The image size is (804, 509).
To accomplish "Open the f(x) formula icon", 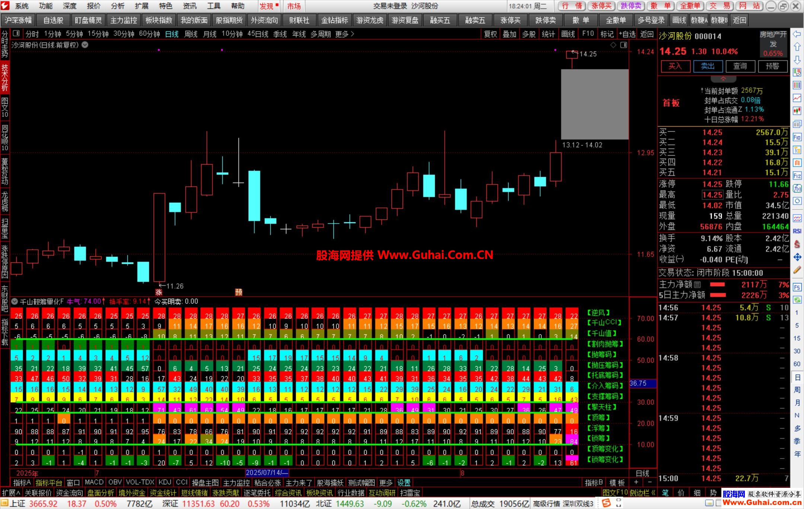I will (x=797, y=188).
